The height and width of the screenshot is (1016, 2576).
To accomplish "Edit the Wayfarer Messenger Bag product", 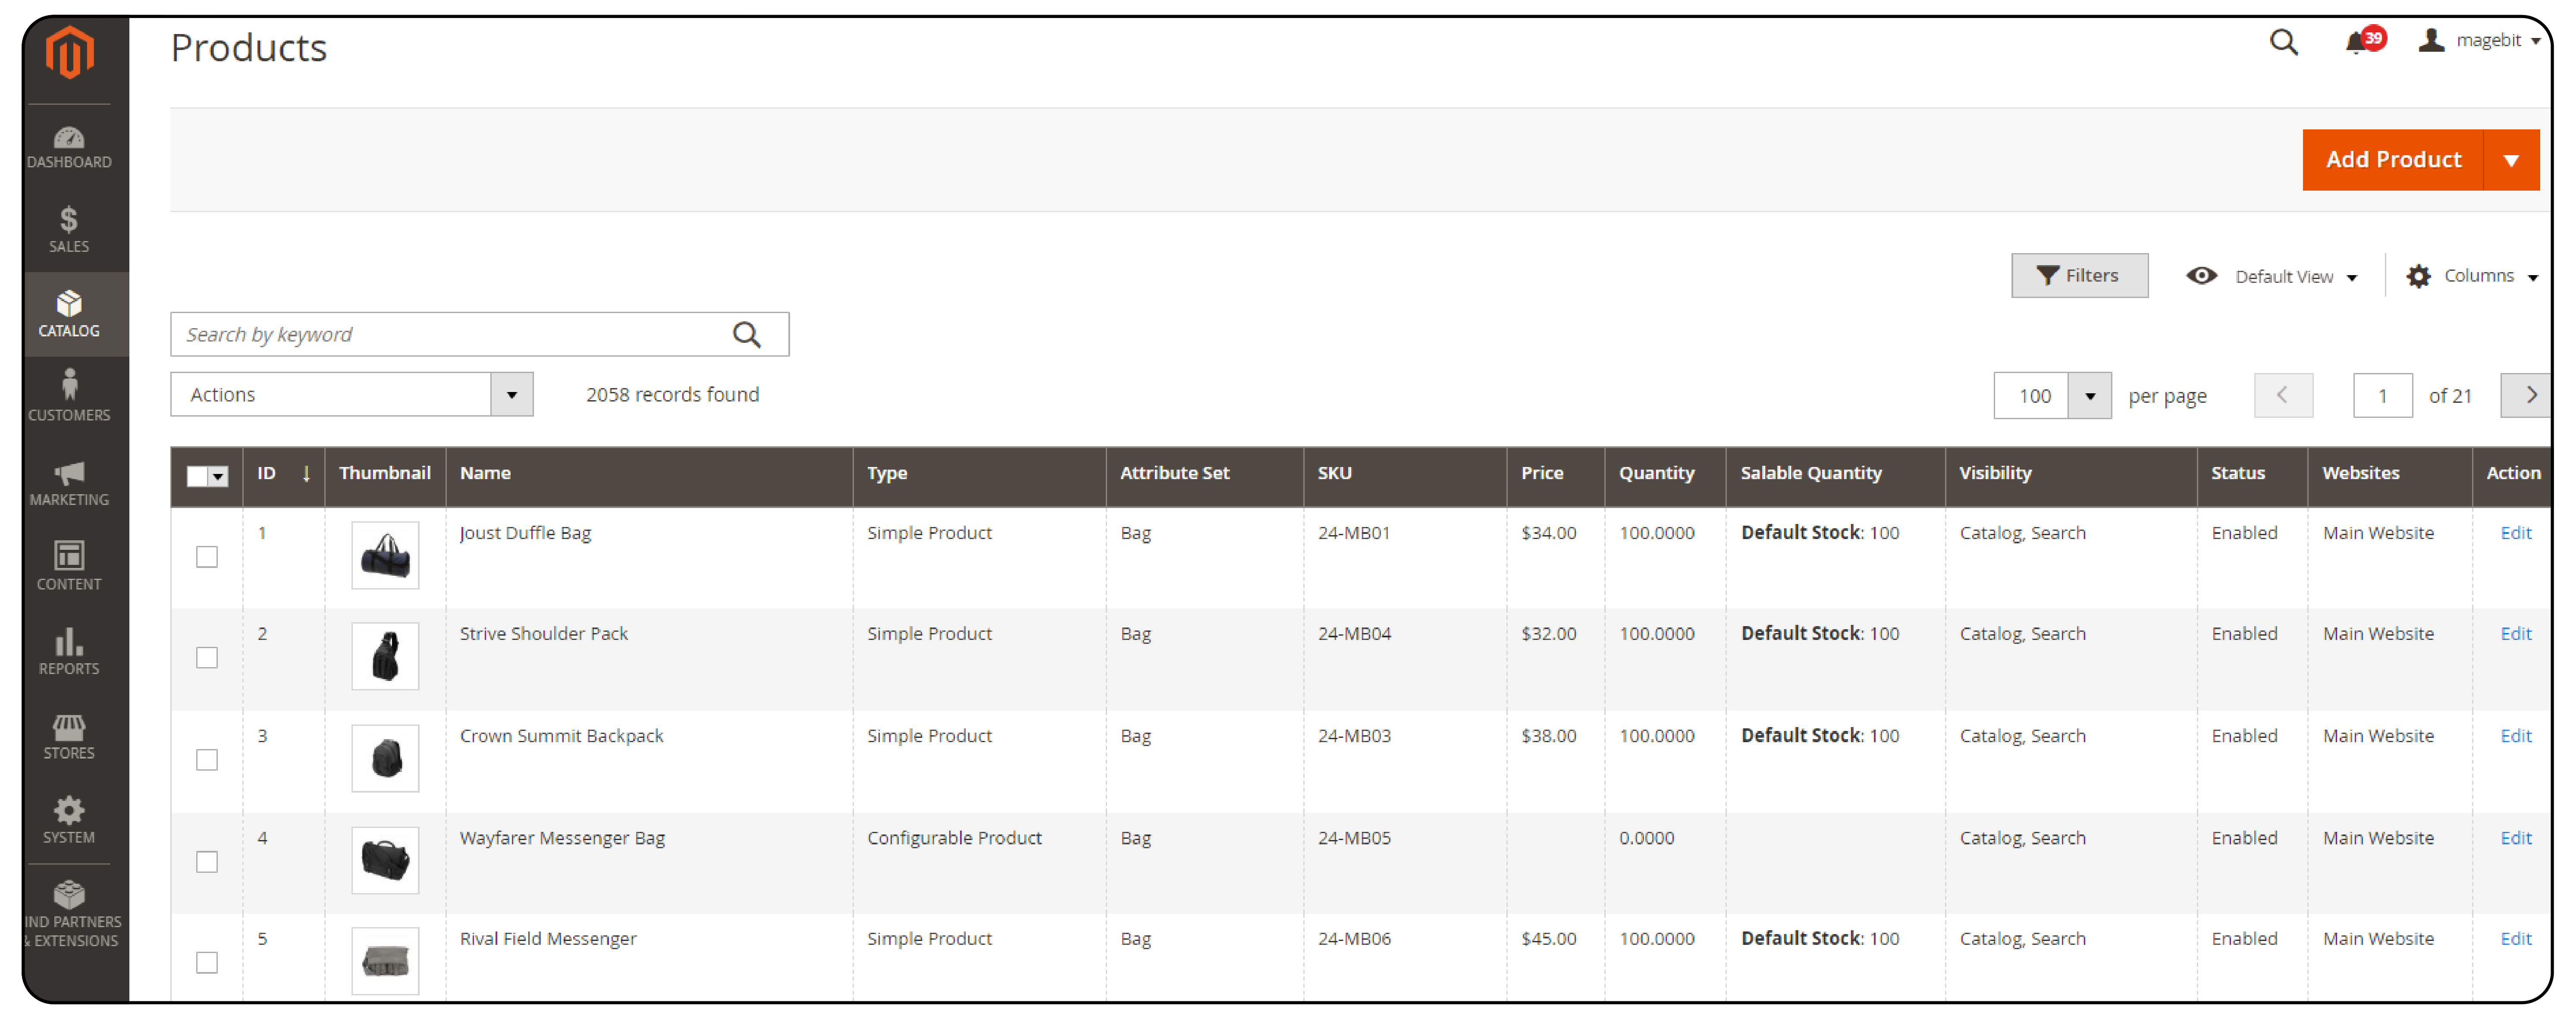I will [x=2515, y=838].
